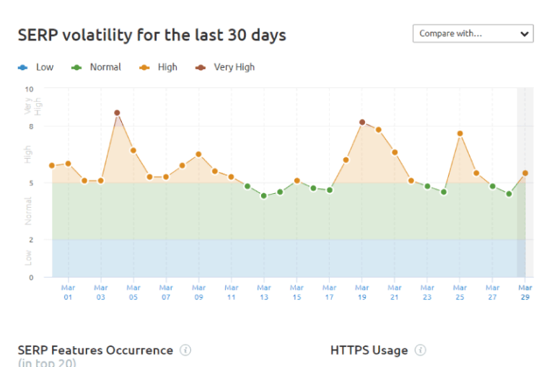Click the brown peak data point near Mar 04
The image size is (554, 367).
point(117,113)
